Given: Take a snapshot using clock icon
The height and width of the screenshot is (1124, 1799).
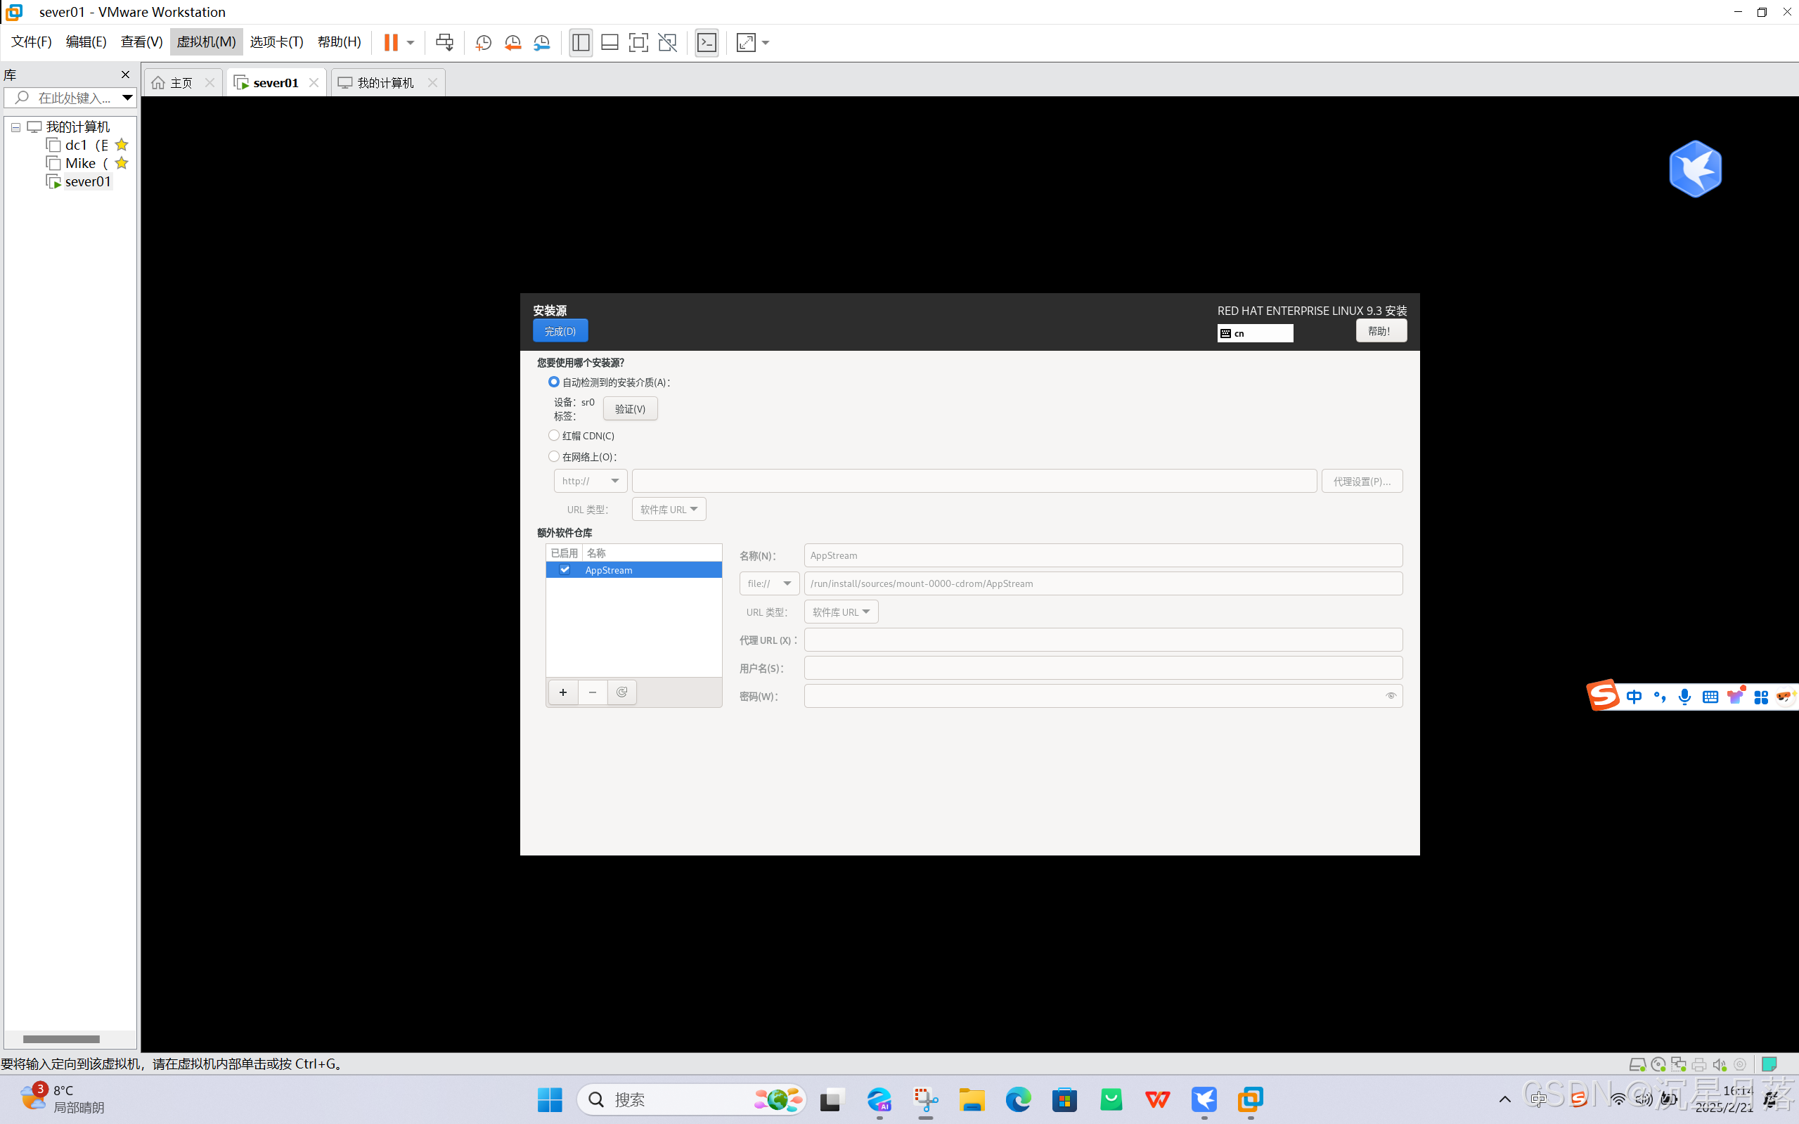Looking at the screenshot, I should click(x=483, y=42).
